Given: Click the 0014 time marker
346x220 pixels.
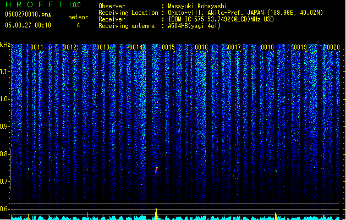Looking at the screenshot, I should click(x=136, y=47).
